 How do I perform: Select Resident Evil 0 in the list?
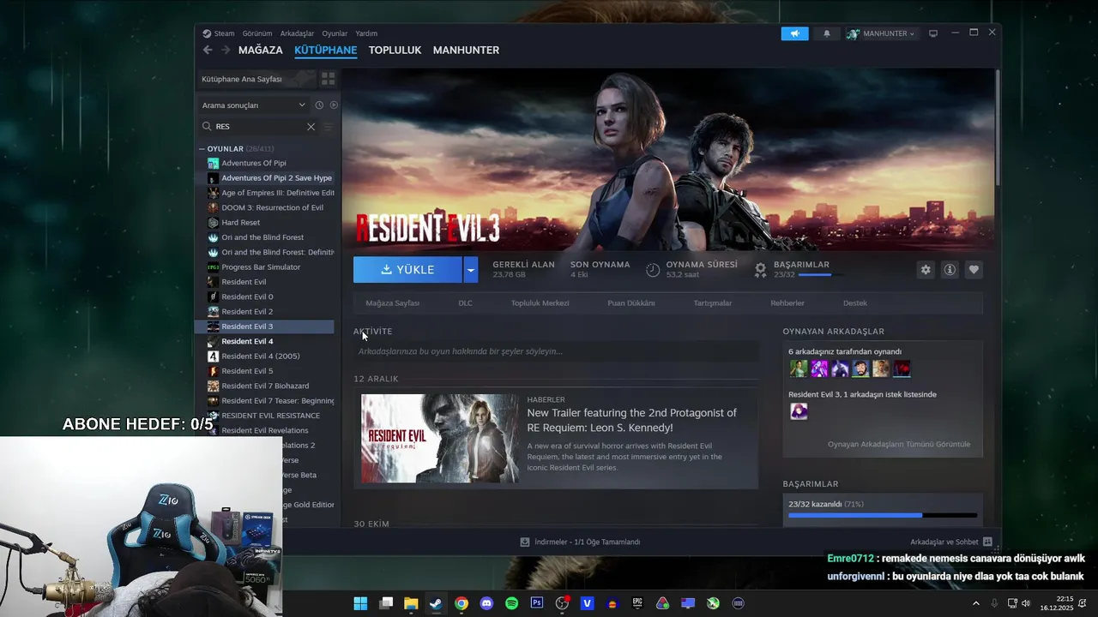click(264, 297)
